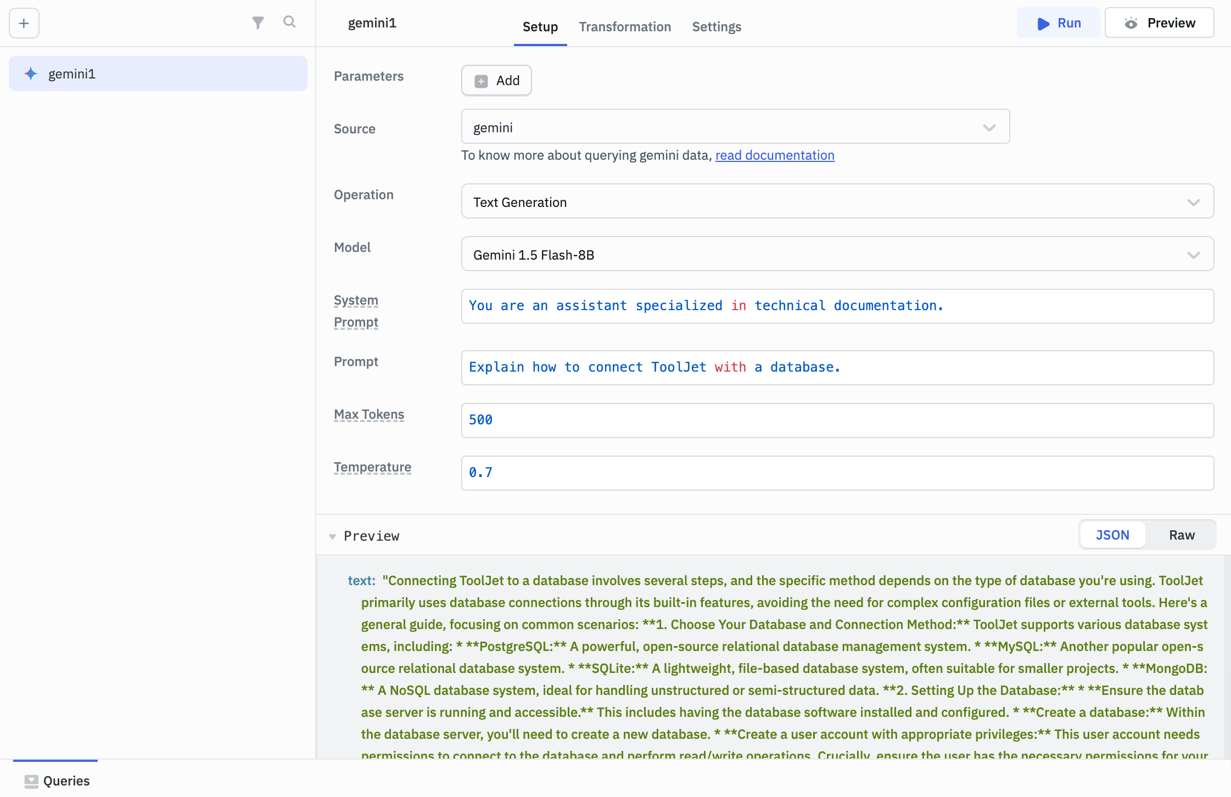Screen dimensions: 1231x797
Task: Click the System Prompt label
Action: tap(356, 311)
